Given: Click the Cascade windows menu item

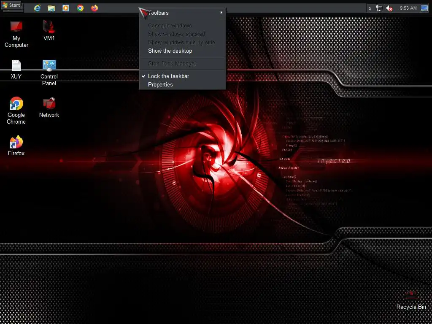Looking at the screenshot, I should 182,25.
